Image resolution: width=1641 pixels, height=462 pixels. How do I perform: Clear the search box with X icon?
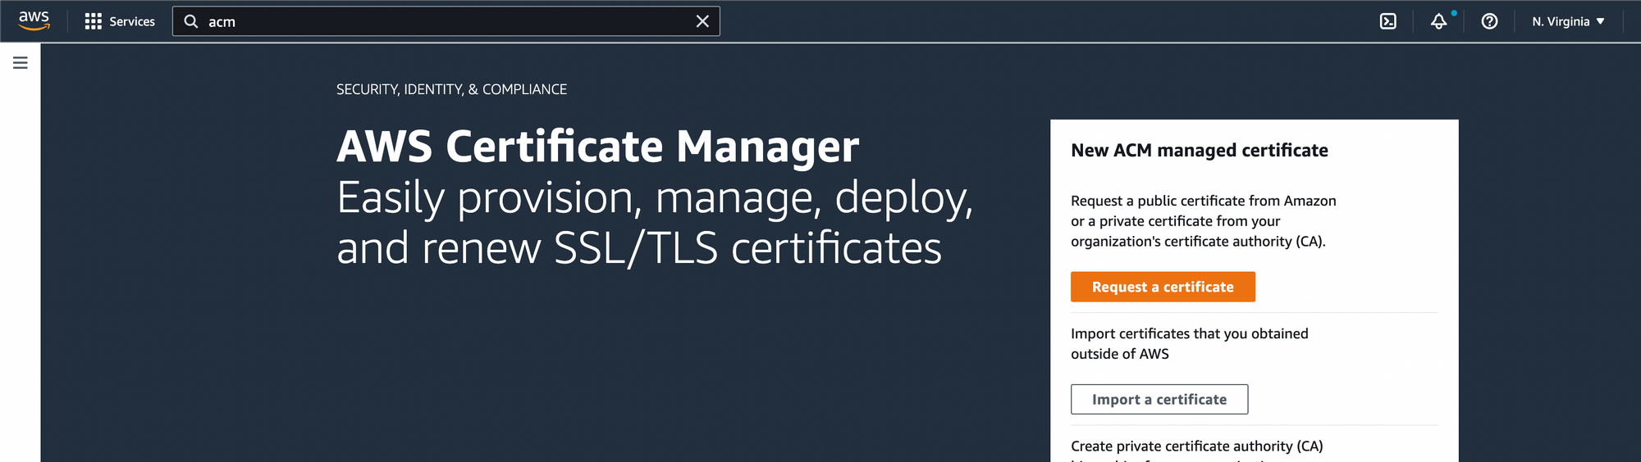click(702, 21)
